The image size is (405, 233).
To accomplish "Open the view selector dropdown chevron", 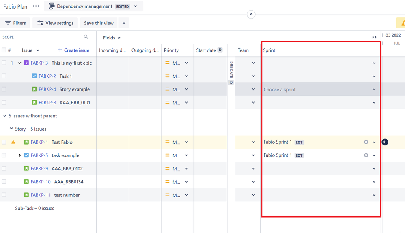I will pos(136,6).
